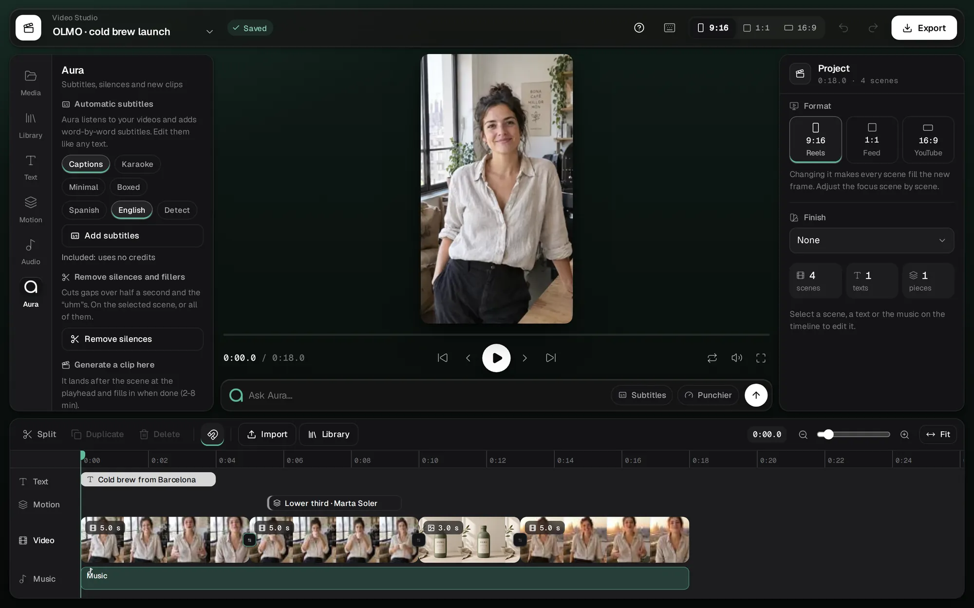Switch to 16:9 in the top bar

(800, 28)
